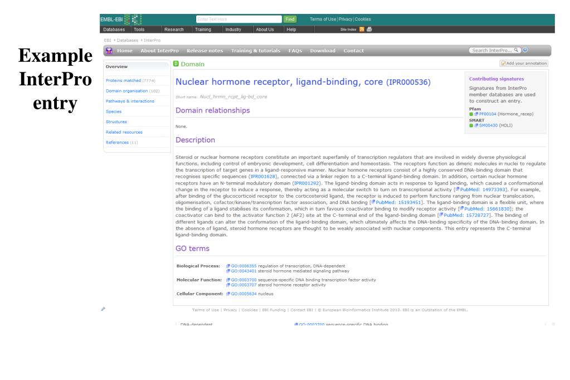570x380 pixels.
Task: Click Add your annotation button
Action: click(x=524, y=64)
